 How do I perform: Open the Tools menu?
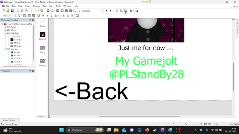tap(58, 6)
